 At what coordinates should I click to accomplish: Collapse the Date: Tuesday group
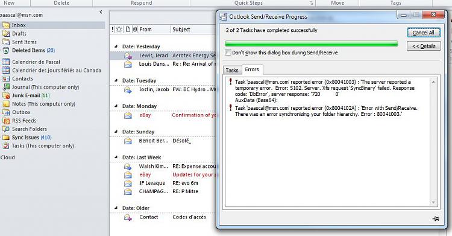[x=116, y=80]
